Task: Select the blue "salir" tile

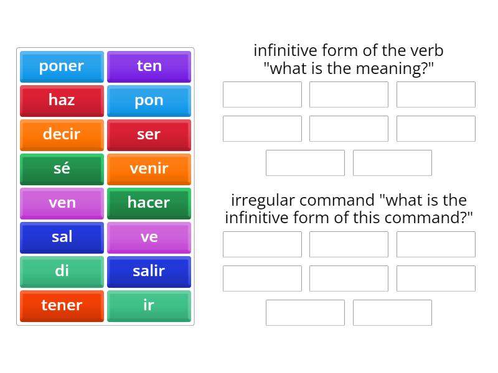Action: pos(149,272)
